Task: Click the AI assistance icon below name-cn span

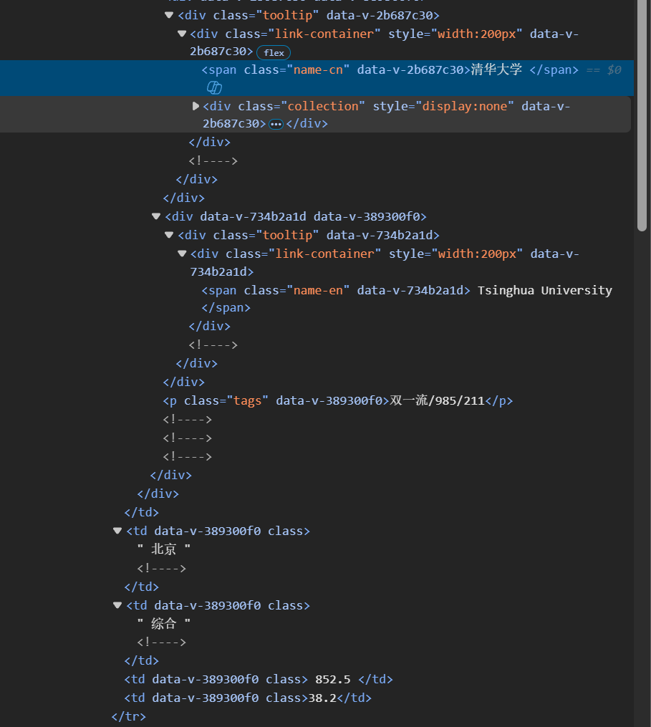Action: tap(214, 87)
